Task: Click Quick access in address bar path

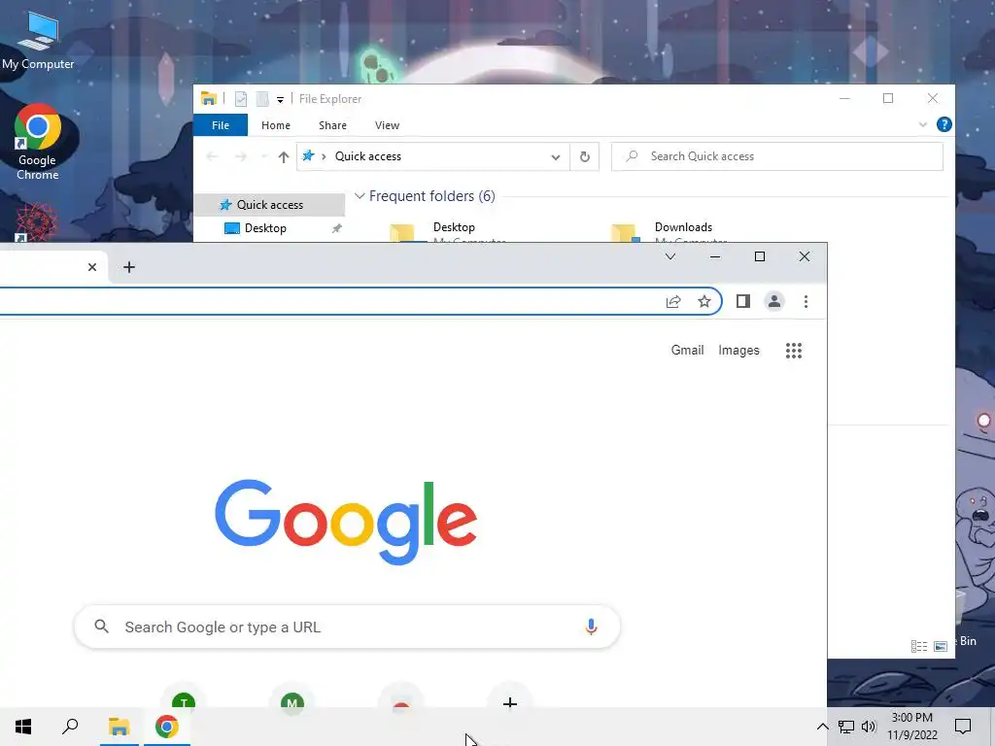Action: pyautogui.click(x=368, y=156)
